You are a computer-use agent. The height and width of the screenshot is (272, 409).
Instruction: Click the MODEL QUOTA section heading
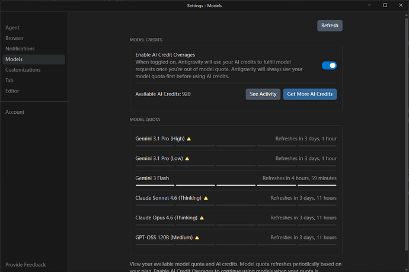(x=145, y=120)
